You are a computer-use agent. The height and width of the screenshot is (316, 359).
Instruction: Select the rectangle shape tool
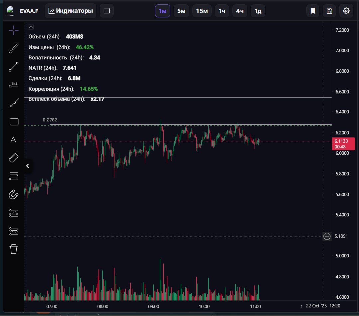[14, 122]
